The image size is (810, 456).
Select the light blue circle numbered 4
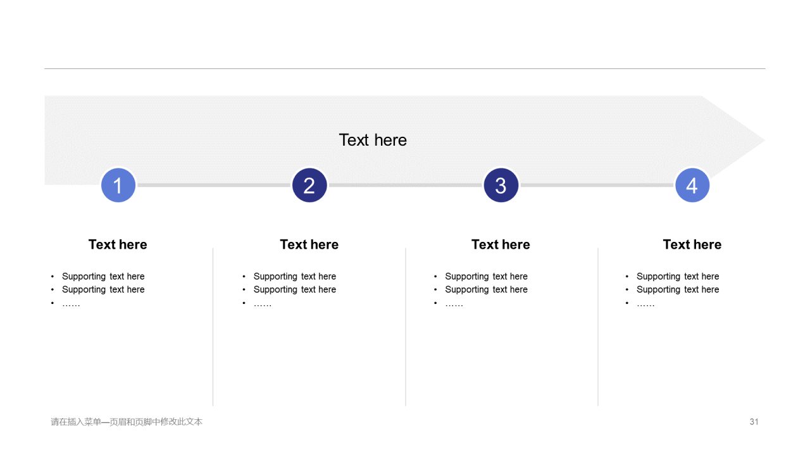pyautogui.click(x=692, y=186)
